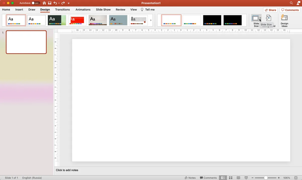Image resolution: width=302 pixels, height=180 pixels.
Task: Click the Home icon in title bar
Action: (x=44, y=3)
